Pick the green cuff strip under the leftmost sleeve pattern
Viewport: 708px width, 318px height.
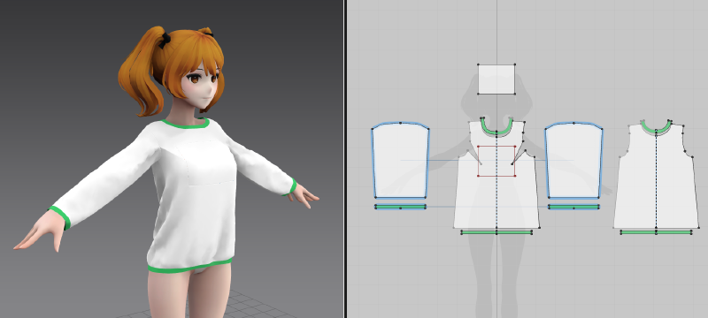point(401,207)
